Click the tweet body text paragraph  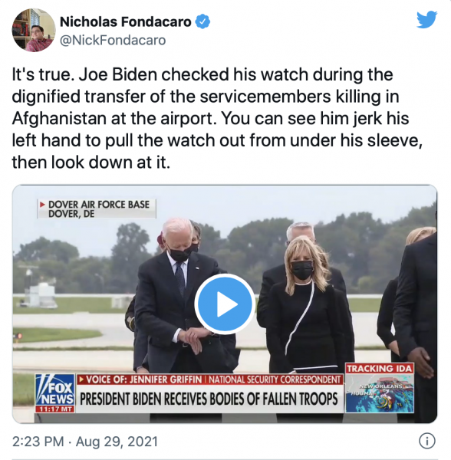click(217, 119)
